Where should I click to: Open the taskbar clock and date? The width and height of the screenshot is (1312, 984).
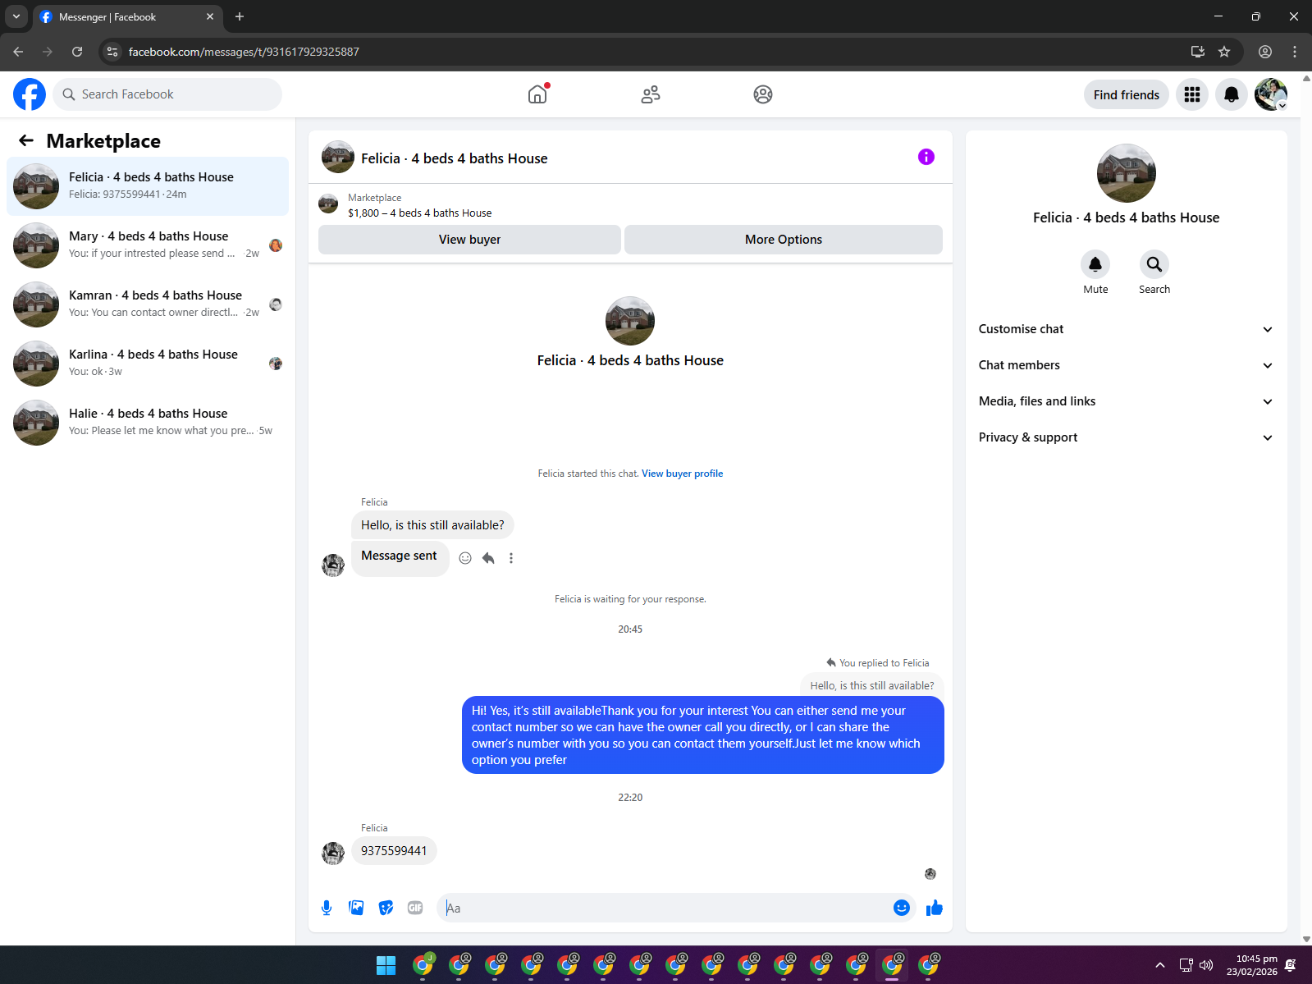tap(1251, 965)
